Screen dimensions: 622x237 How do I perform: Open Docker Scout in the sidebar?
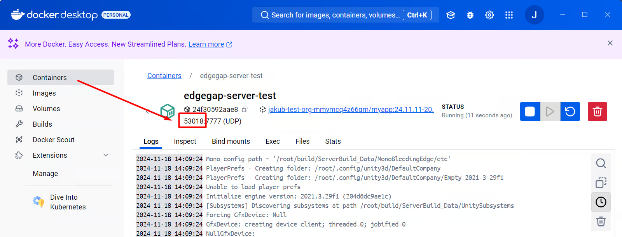click(61, 140)
